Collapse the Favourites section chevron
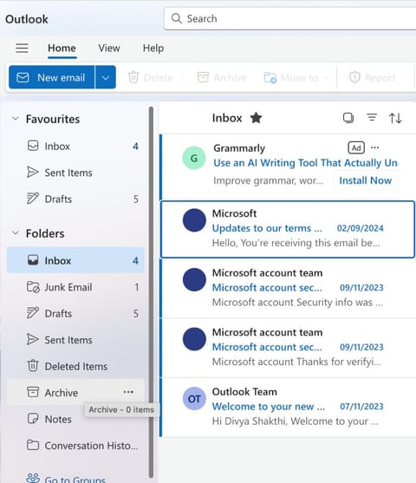Viewport: 416px width, 483px height. [x=16, y=119]
